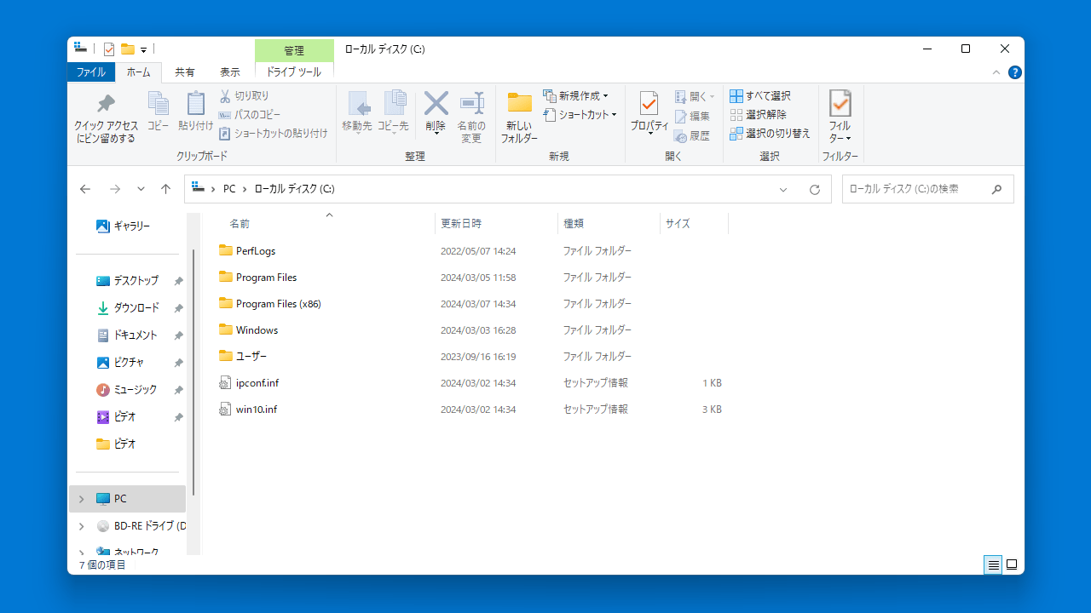This screenshot has height=613, width=1091.
Task: Switch to the ホーム (Home) tab
Action: [138, 72]
